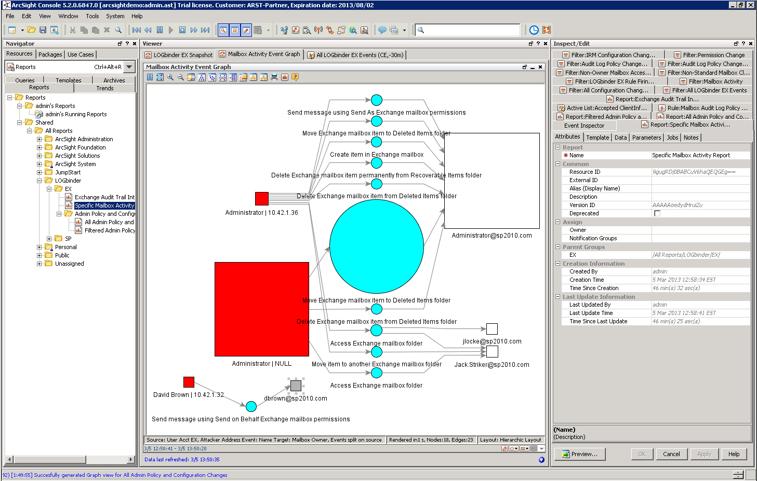
Task: Open Filter:Mailbox Activity tab in Inspect/Edit
Action: point(711,81)
